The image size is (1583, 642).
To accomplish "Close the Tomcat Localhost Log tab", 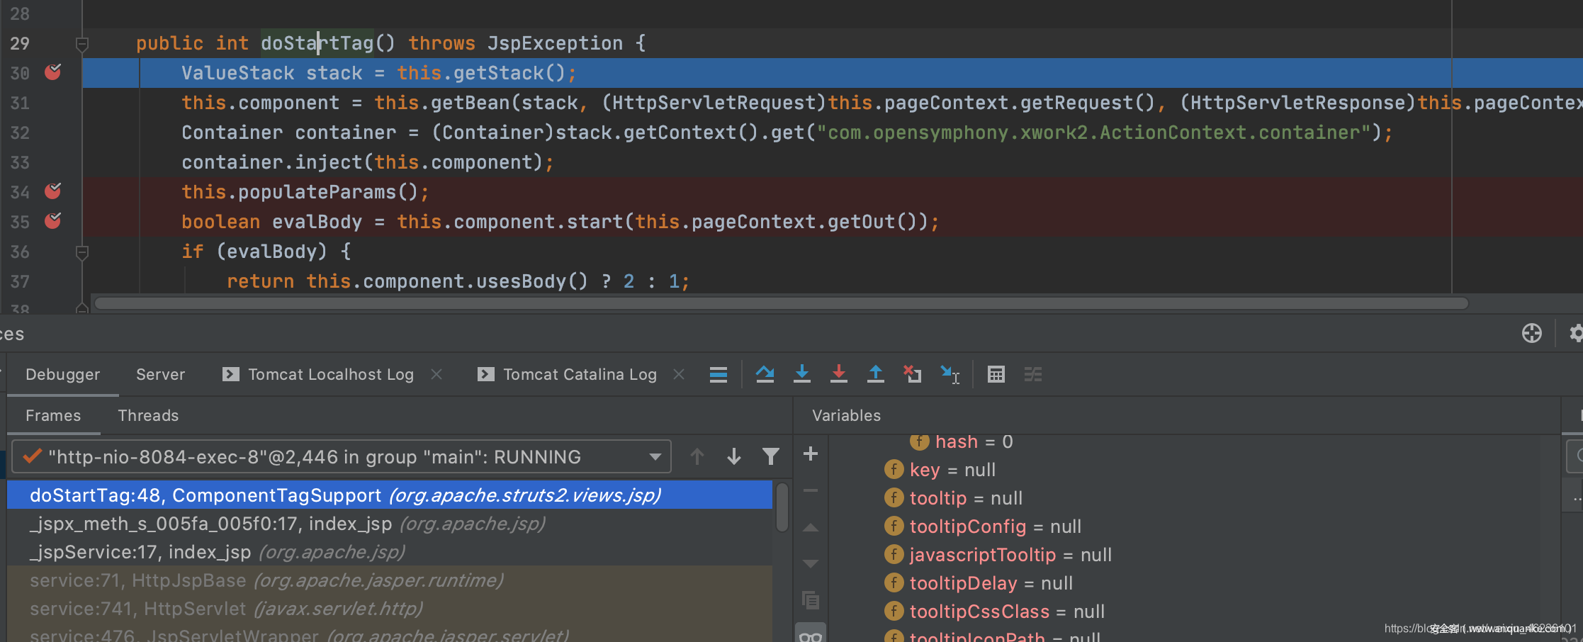I will [436, 374].
